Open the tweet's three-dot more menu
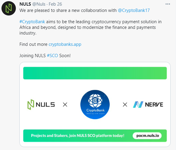Viewport: 176px width, 150px height. [x=168, y=4]
